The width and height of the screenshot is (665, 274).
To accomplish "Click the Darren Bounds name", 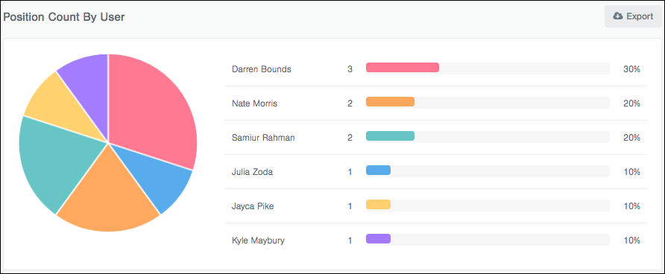I will [262, 69].
